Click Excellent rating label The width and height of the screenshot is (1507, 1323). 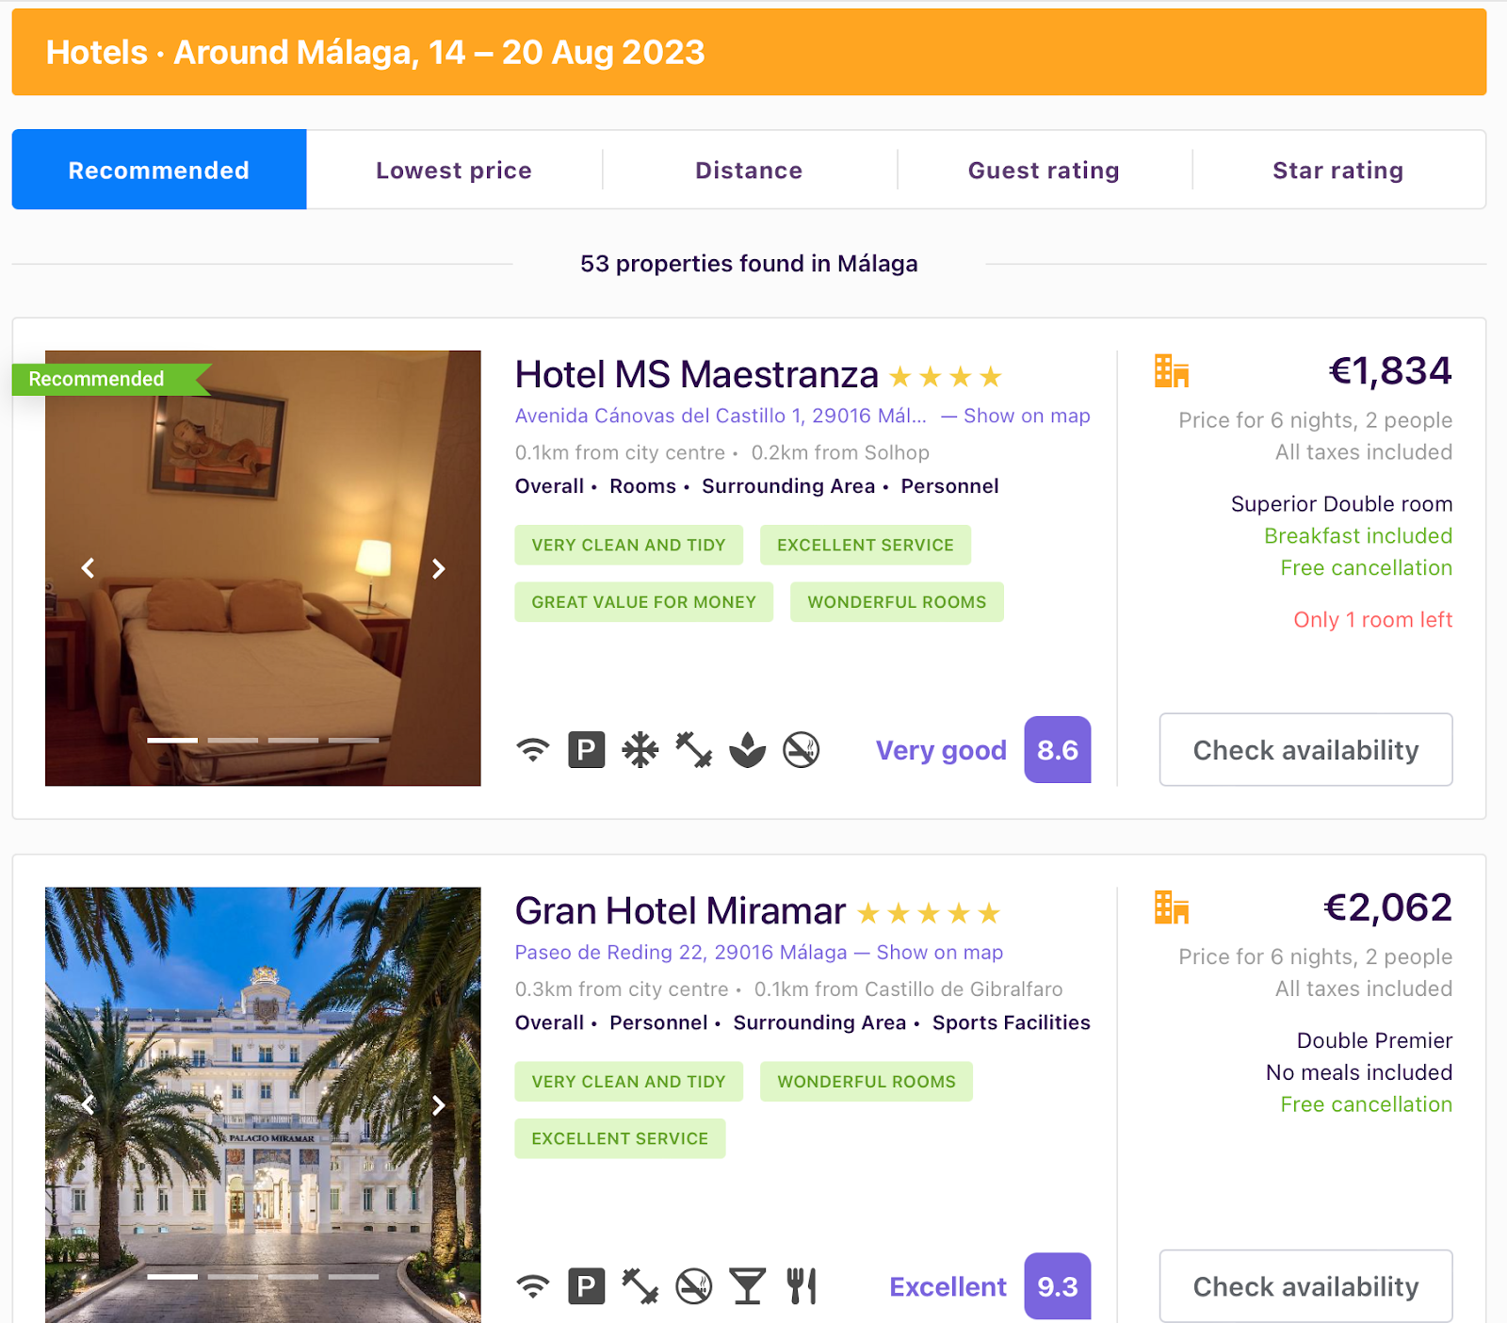(x=948, y=1286)
